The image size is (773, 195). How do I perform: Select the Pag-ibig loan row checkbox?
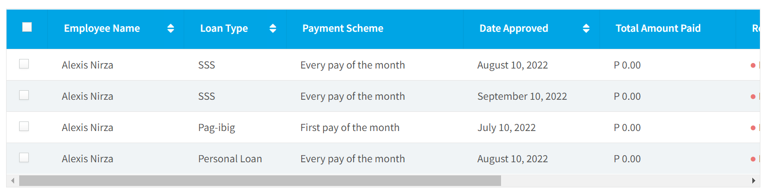pos(24,126)
